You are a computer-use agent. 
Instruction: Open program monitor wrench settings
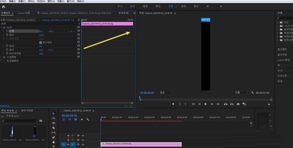pyautogui.click(x=253, y=93)
